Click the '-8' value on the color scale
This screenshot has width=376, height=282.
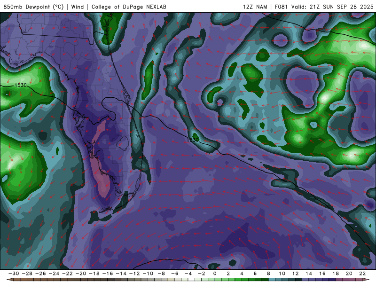[x=161, y=274]
